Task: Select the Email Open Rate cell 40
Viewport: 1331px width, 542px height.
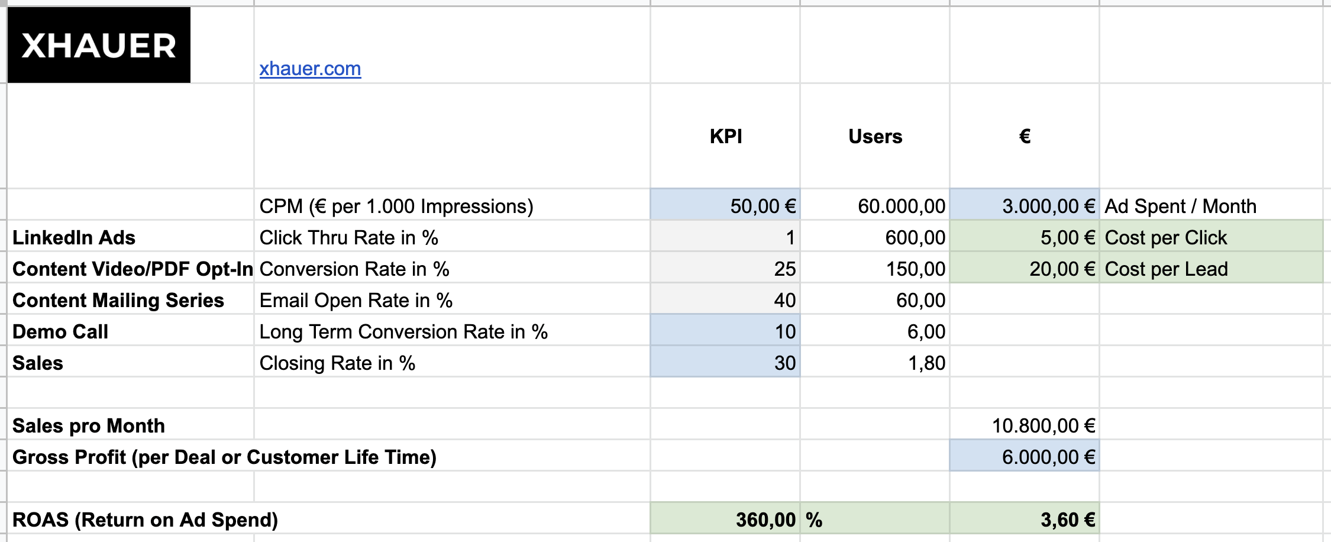Action: tap(725, 299)
